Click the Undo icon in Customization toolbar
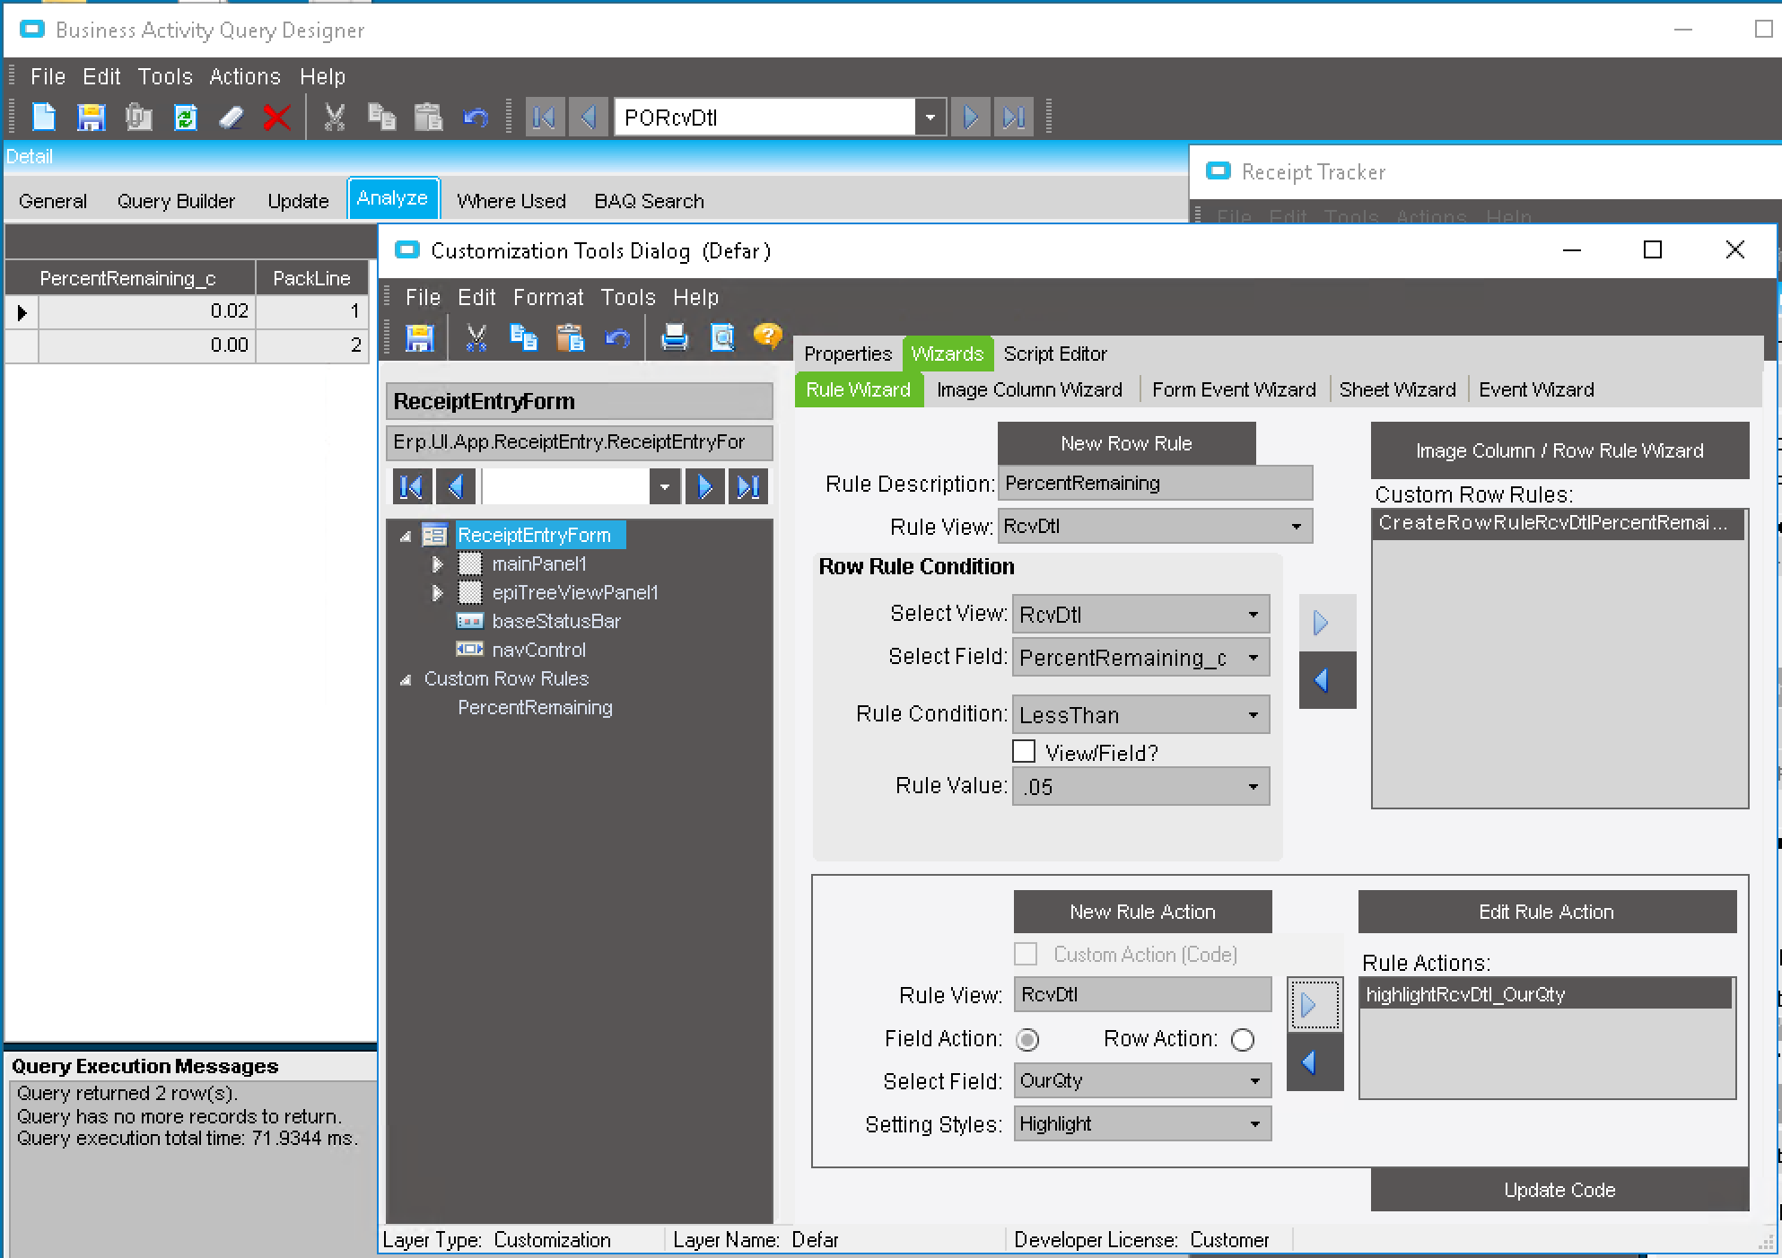 (x=617, y=338)
